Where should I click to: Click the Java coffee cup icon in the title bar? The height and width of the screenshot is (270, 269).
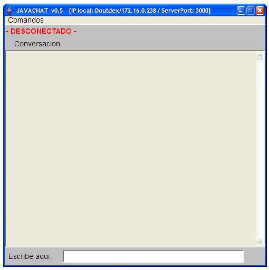tap(9, 11)
